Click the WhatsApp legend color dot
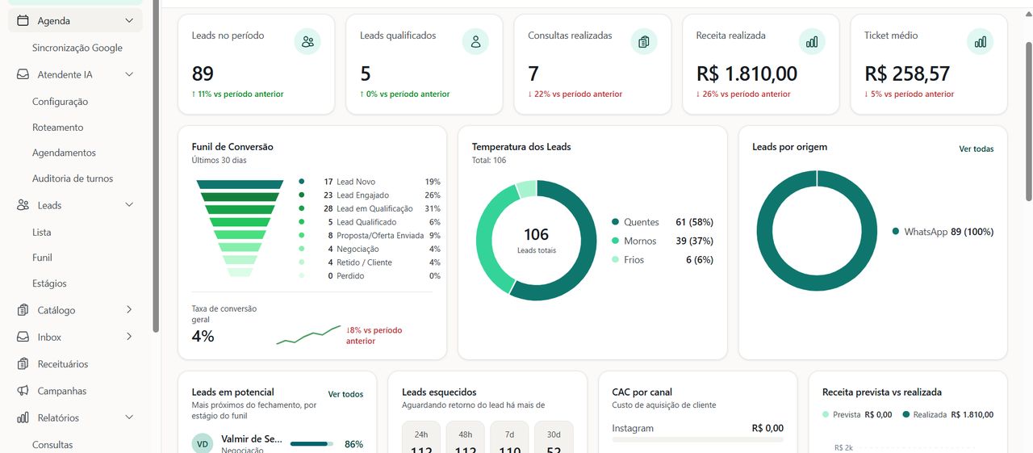The image size is (1033, 453). (x=896, y=232)
